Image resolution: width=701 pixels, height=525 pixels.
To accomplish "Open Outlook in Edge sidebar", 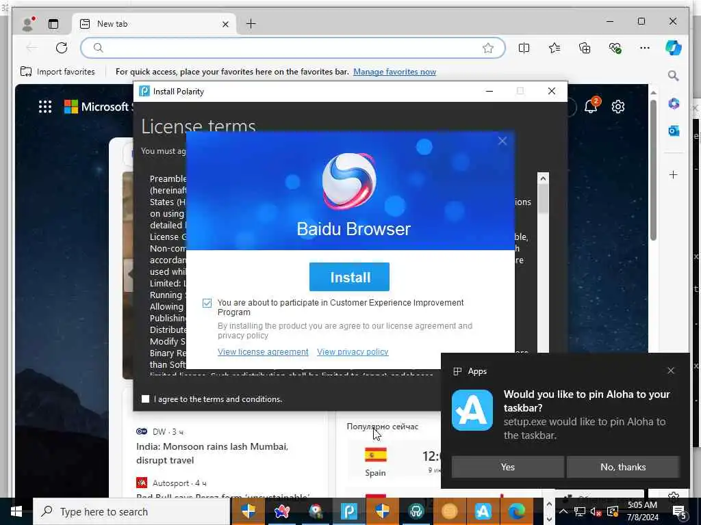I will [674, 131].
